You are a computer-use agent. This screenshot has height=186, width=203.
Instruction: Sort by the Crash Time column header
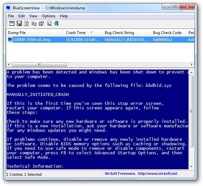76,33
